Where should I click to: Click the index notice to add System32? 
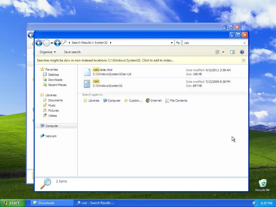point(105,60)
